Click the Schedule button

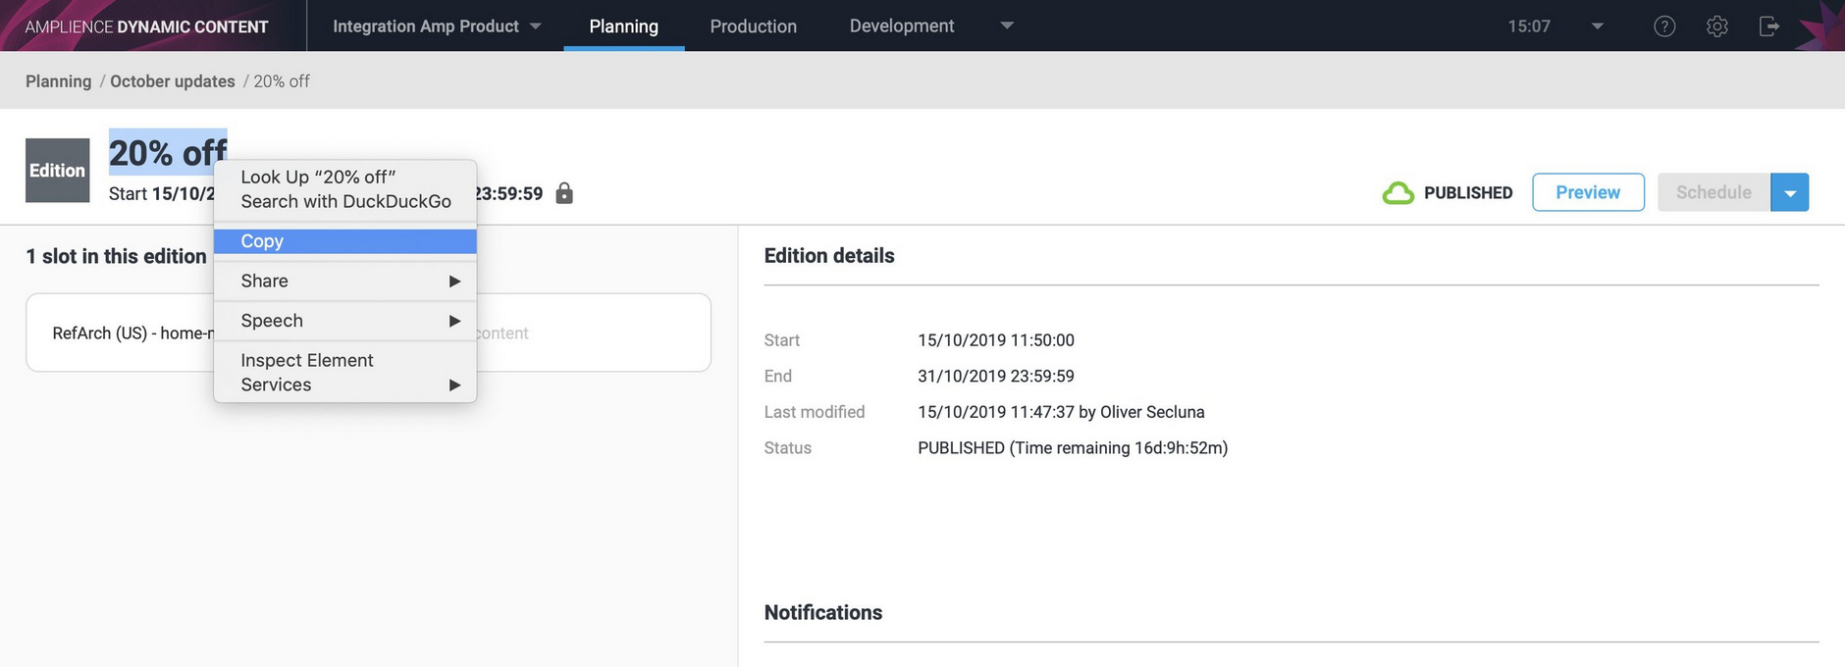(1714, 192)
